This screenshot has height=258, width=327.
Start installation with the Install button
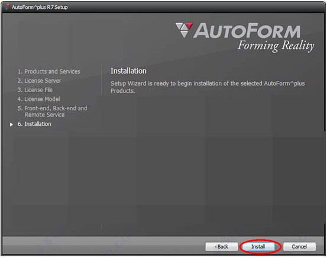(x=258, y=247)
